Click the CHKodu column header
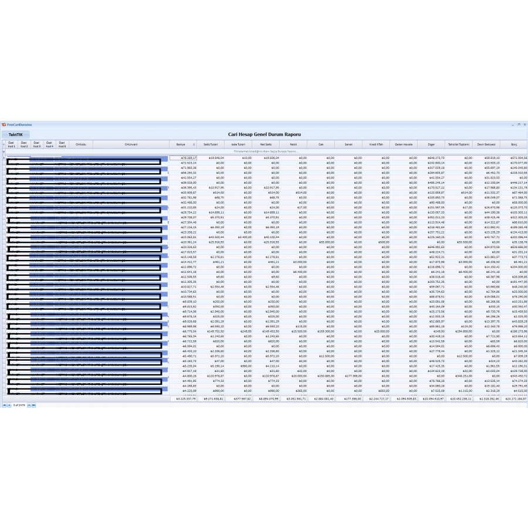Viewport: 528px width, 528px height. (81, 144)
